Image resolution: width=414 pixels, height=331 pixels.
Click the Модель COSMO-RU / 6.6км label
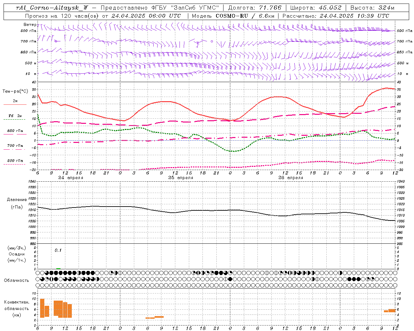[x=233, y=16]
